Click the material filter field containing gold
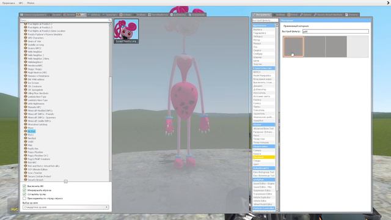Viewport: 391px width, 220px height. pyautogui.click(x=335, y=31)
